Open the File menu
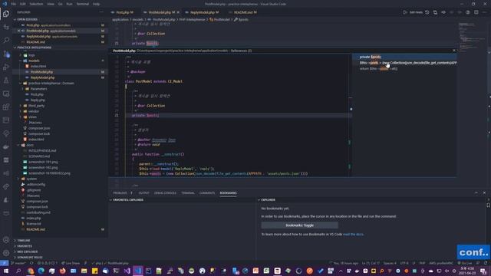This screenshot has width=491, height=276. click(14, 4)
